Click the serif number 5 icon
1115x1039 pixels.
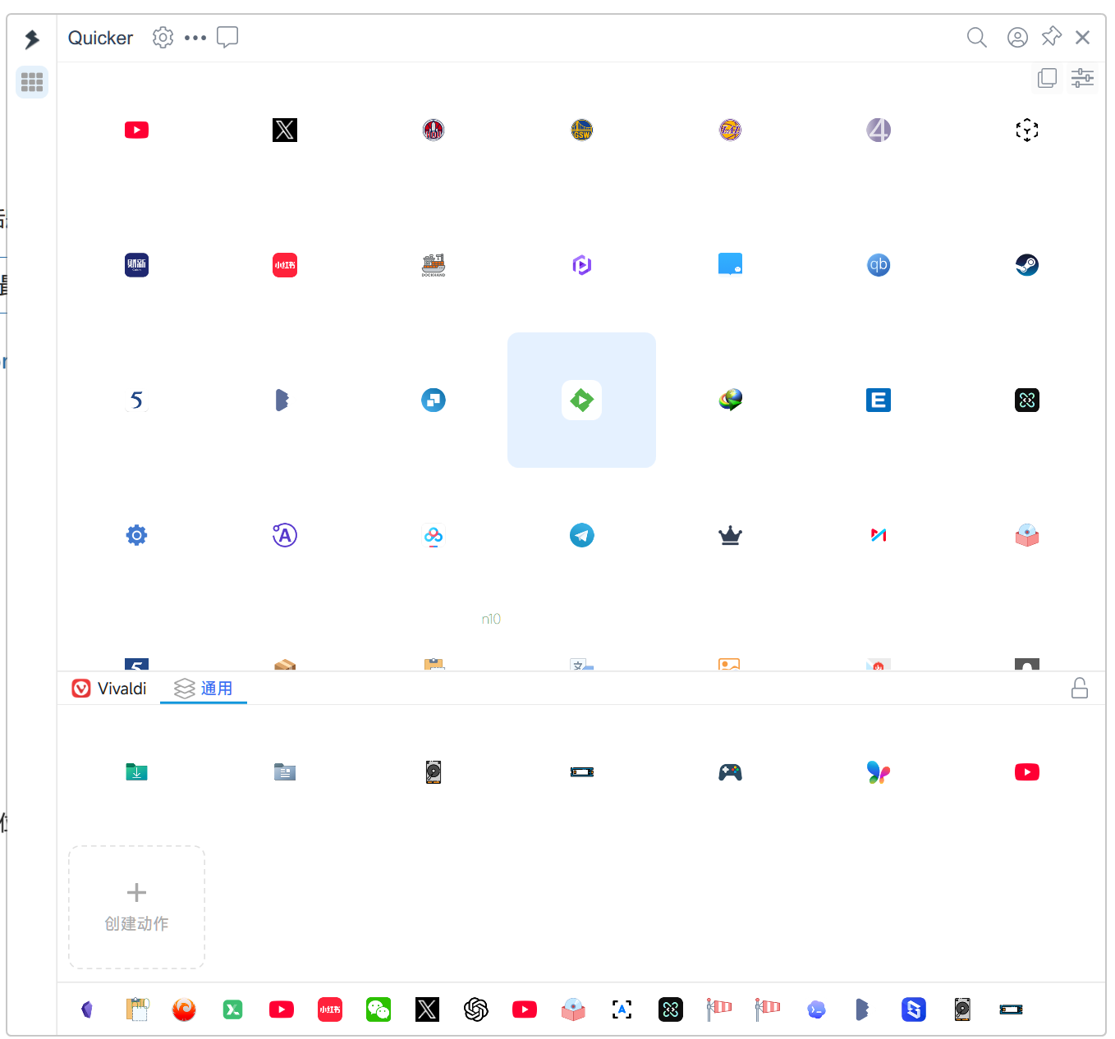click(136, 400)
